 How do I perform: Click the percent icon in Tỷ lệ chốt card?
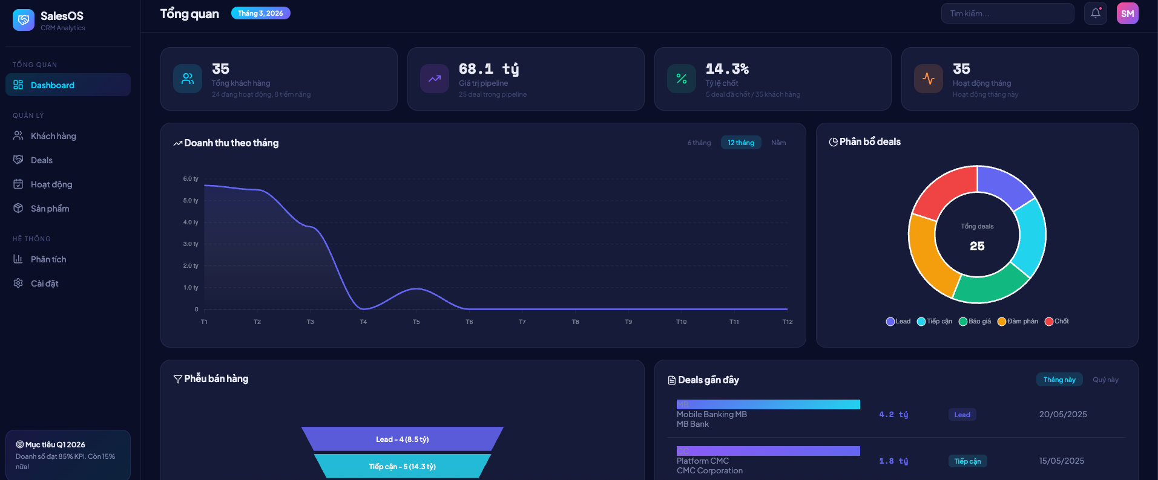[682, 79]
